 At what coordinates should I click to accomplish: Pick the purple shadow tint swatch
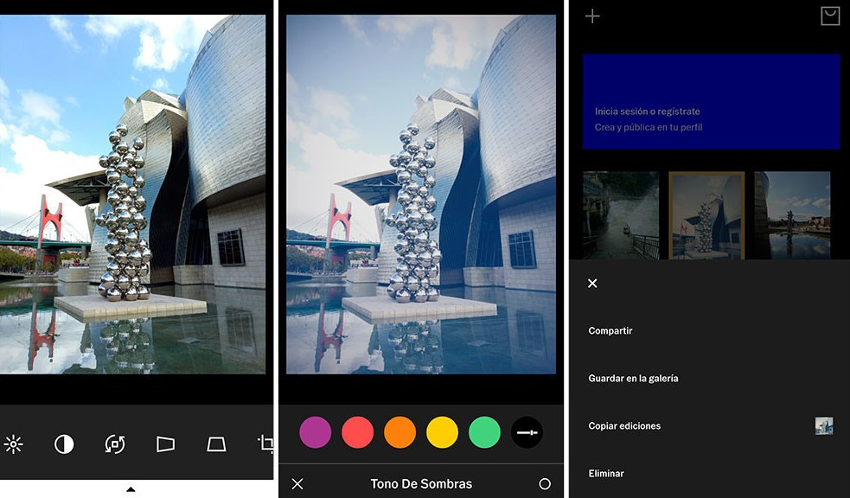[316, 431]
